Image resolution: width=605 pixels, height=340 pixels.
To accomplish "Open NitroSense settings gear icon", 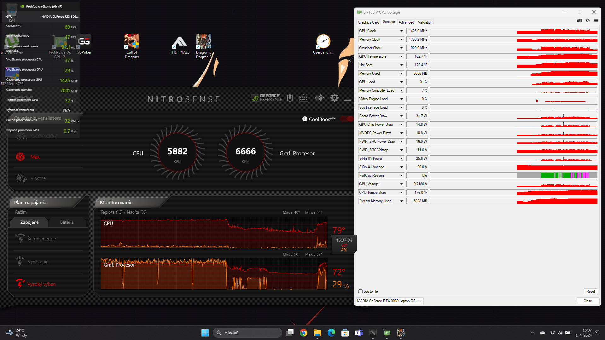I will click(x=334, y=98).
